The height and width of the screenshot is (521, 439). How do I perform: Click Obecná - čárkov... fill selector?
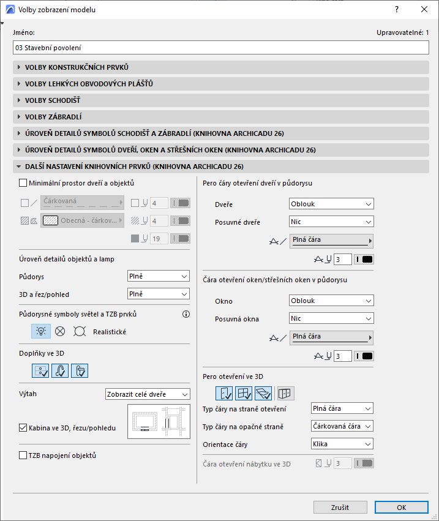(83, 220)
